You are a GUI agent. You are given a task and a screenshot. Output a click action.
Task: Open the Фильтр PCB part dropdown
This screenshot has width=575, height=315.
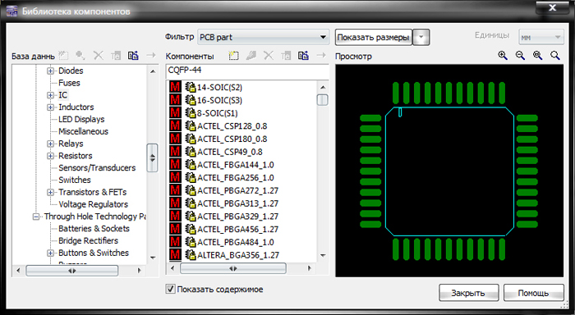coord(263,37)
